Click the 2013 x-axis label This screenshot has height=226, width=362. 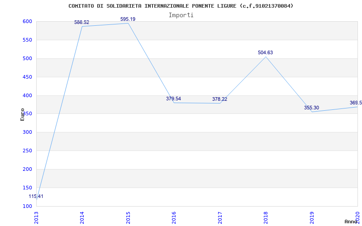tap(36, 218)
